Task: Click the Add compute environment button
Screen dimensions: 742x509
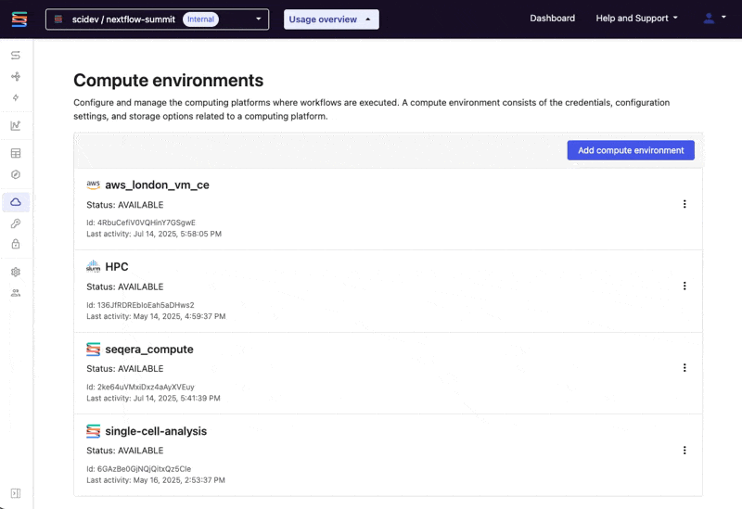Action: click(x=630, y=150)
